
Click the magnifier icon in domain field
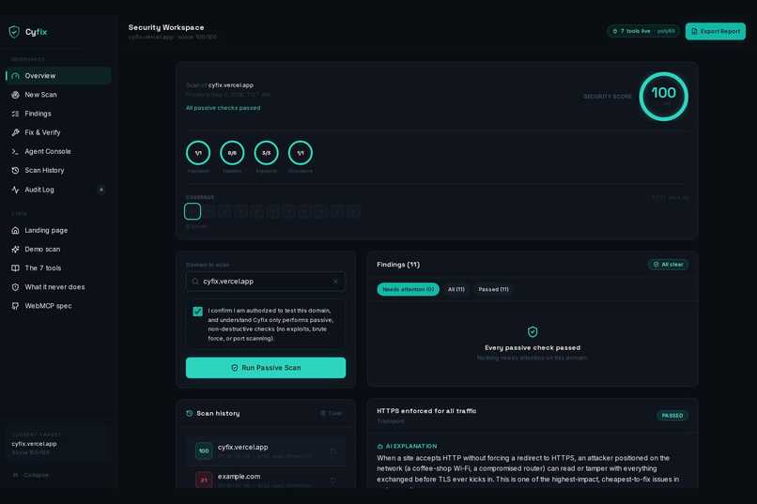pos(195,282)
